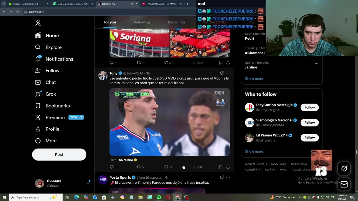
Task: Mute the Home / X browser tab audio
Action: point(132,4)
